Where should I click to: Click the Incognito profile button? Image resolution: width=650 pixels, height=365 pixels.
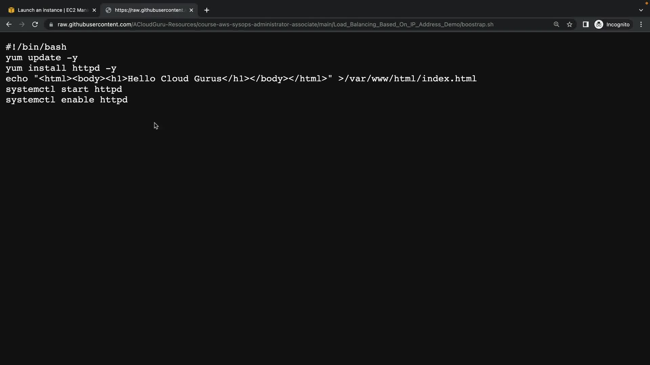[612, 24]
